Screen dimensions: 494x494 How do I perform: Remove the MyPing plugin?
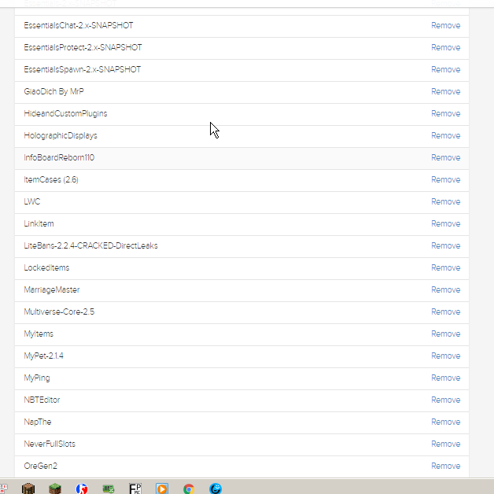click(445, 378)
